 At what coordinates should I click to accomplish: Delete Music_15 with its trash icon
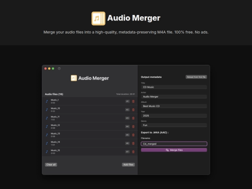point(133,152)
